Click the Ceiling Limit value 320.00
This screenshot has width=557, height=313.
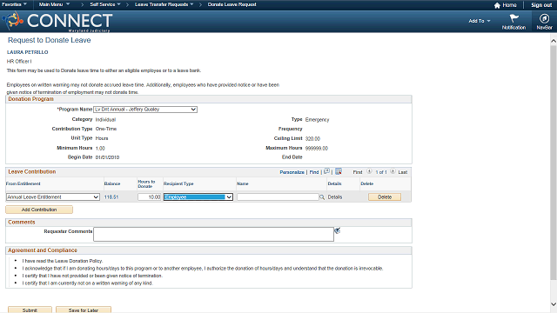[312, 139]
